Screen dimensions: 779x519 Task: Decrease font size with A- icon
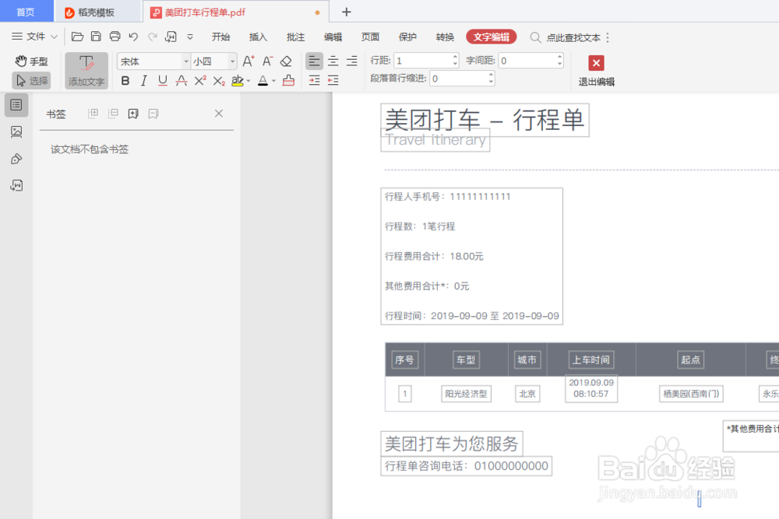point(268,61)
